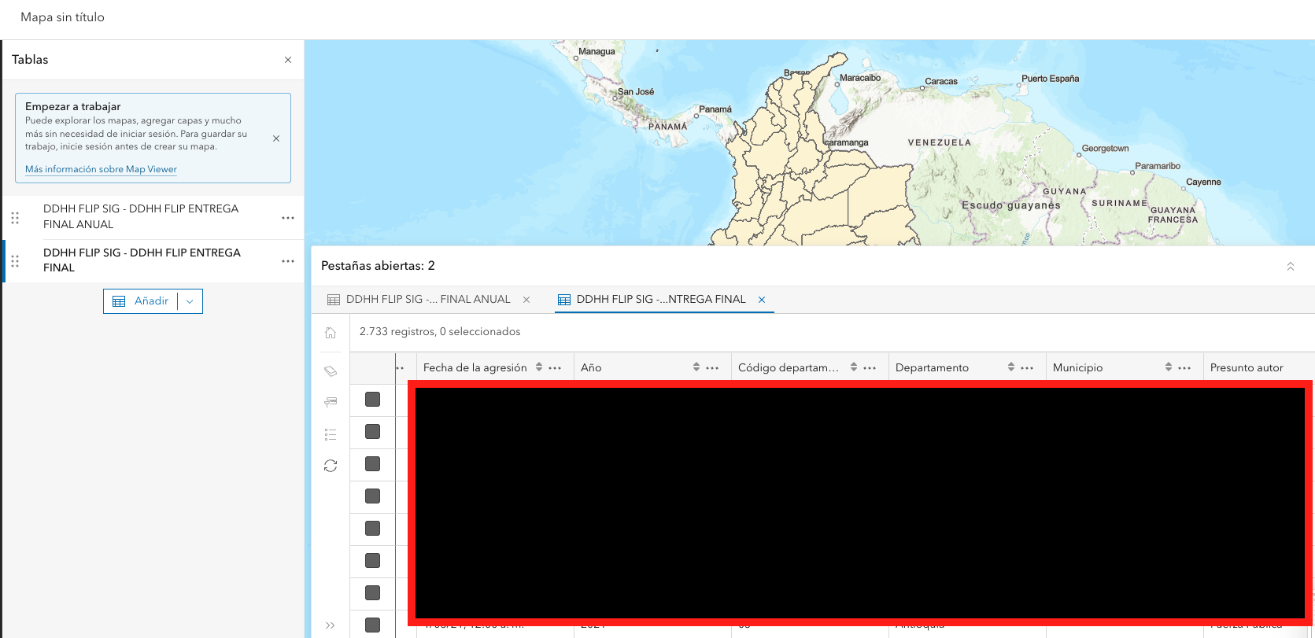Viewport: 1315px width, 638px height.
Task: Expand the table toolbar with the double chevron
Action: (x=331, y=625)
